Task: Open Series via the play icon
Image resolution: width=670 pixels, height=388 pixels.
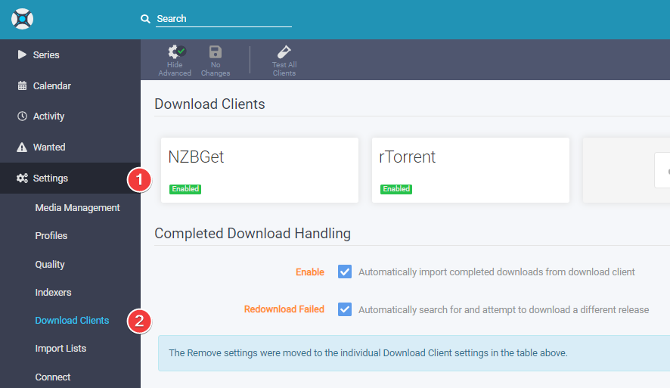Action: click(x=22, y=55)
